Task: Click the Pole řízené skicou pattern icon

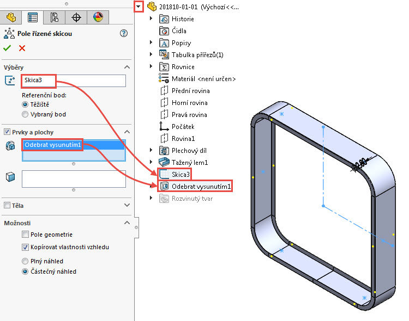Action: 9,34
